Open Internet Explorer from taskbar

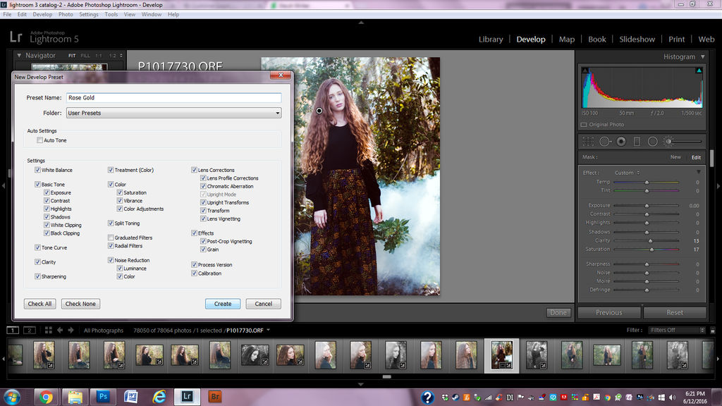tap(159, 397)
